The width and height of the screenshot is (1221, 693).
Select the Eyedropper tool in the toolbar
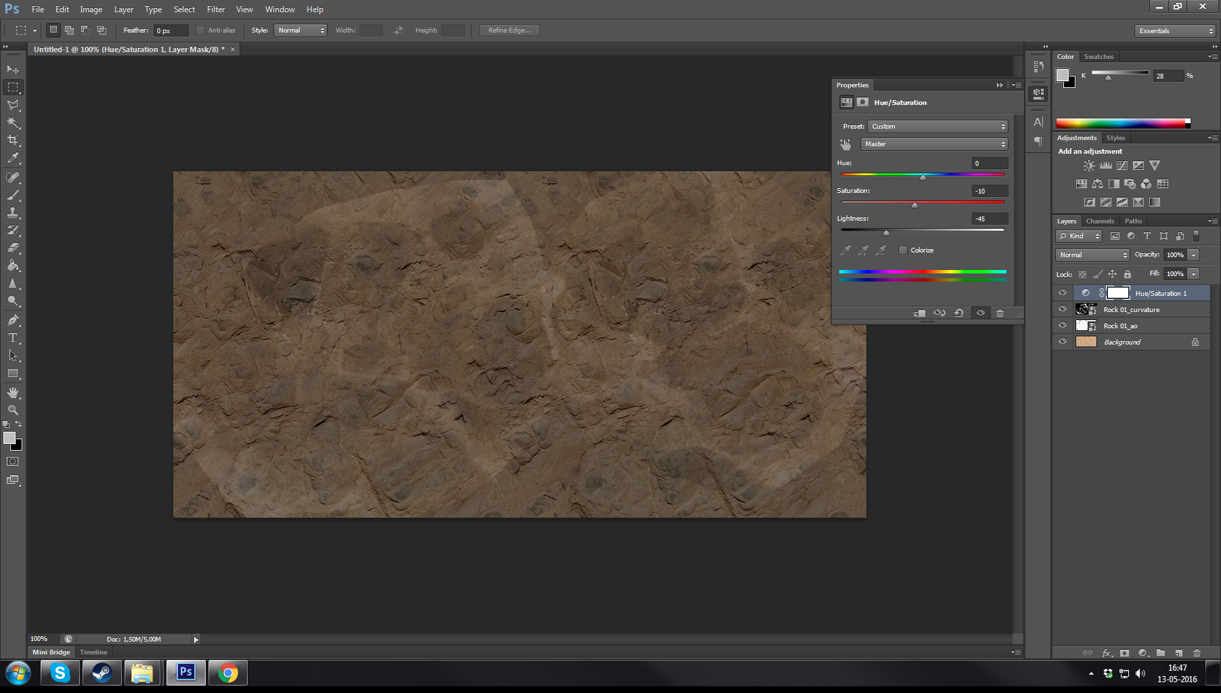coord(13,158)
